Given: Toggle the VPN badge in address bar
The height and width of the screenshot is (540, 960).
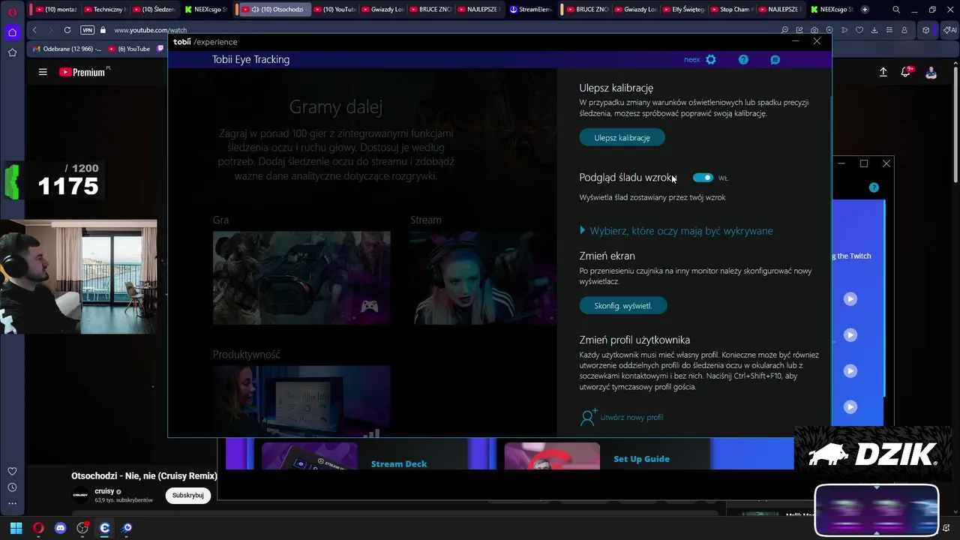Looking at the screenshot, I should [x=87, y=30].
